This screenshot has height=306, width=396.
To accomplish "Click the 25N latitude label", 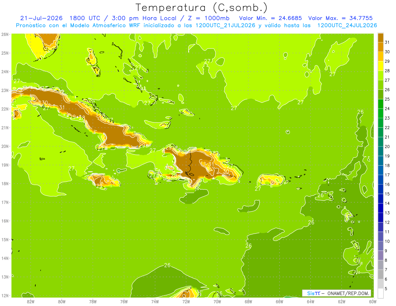I will pos(5,53).
